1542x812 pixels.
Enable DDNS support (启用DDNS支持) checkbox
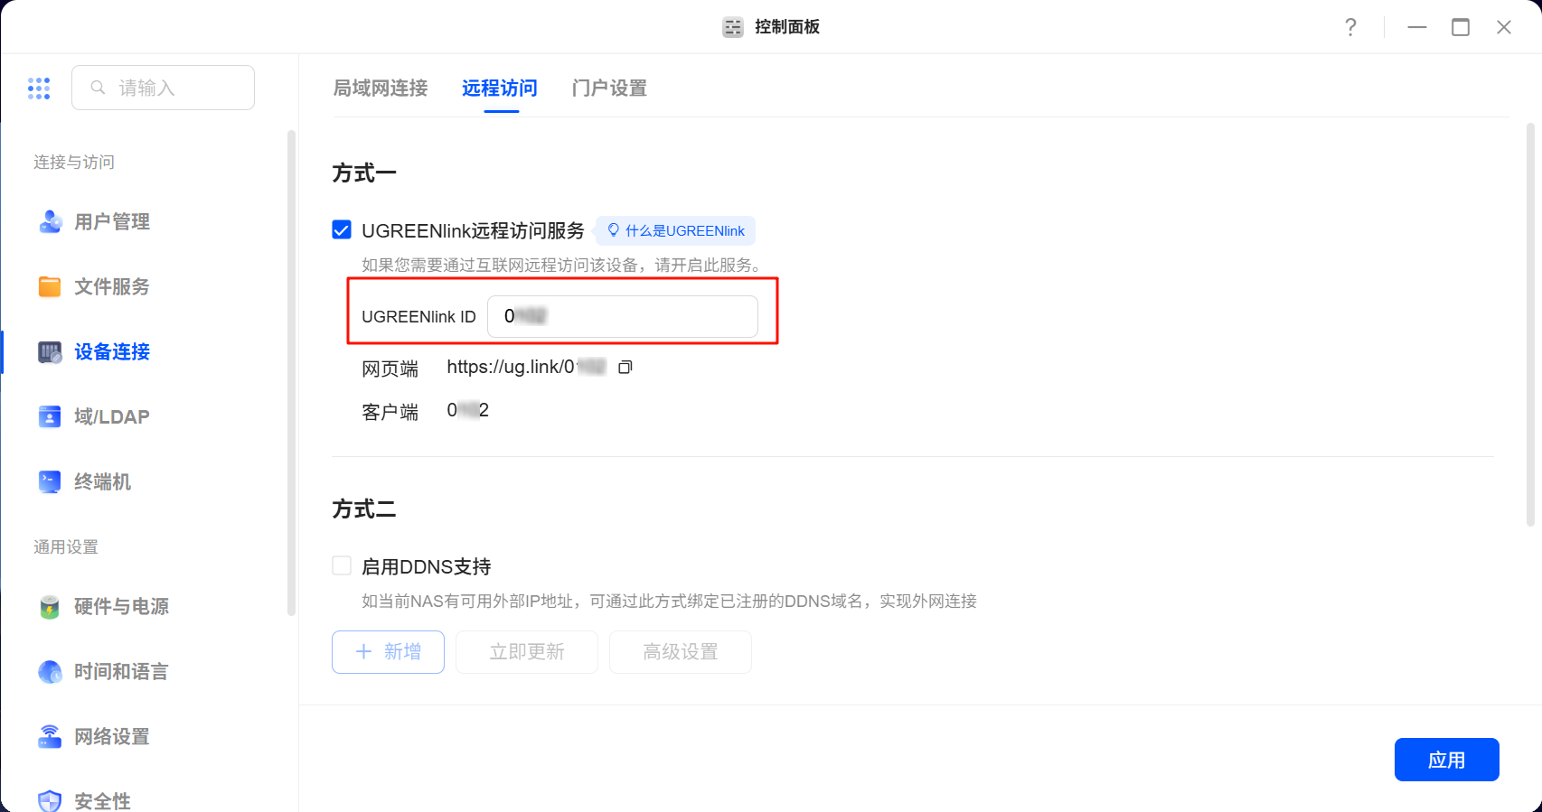tap(342, 566)
